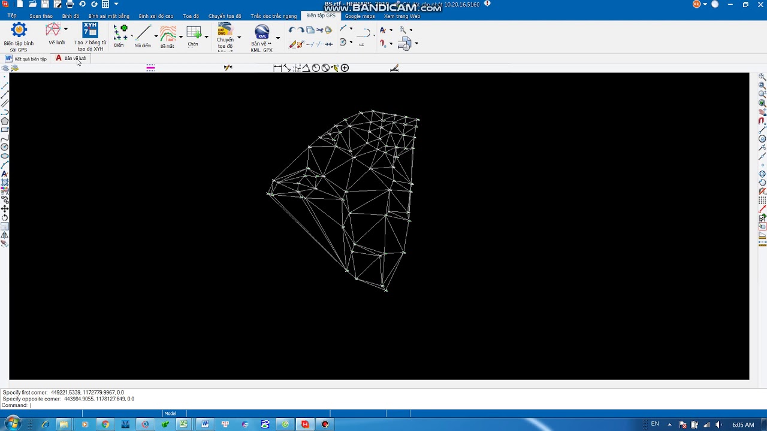Select the Nối điểm connect-points tool

[x=143, y=36]
